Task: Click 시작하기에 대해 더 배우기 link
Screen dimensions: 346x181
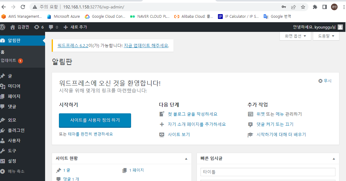Action: 281,134
